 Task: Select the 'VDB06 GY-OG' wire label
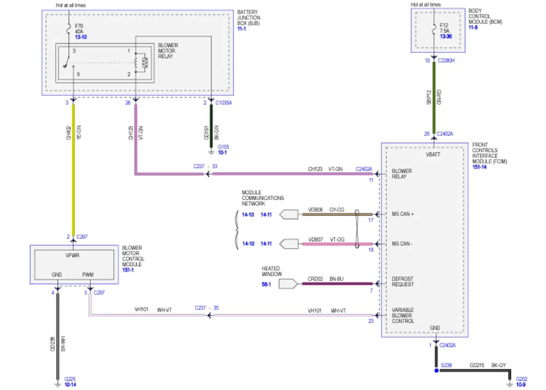(x=326, y=210)
